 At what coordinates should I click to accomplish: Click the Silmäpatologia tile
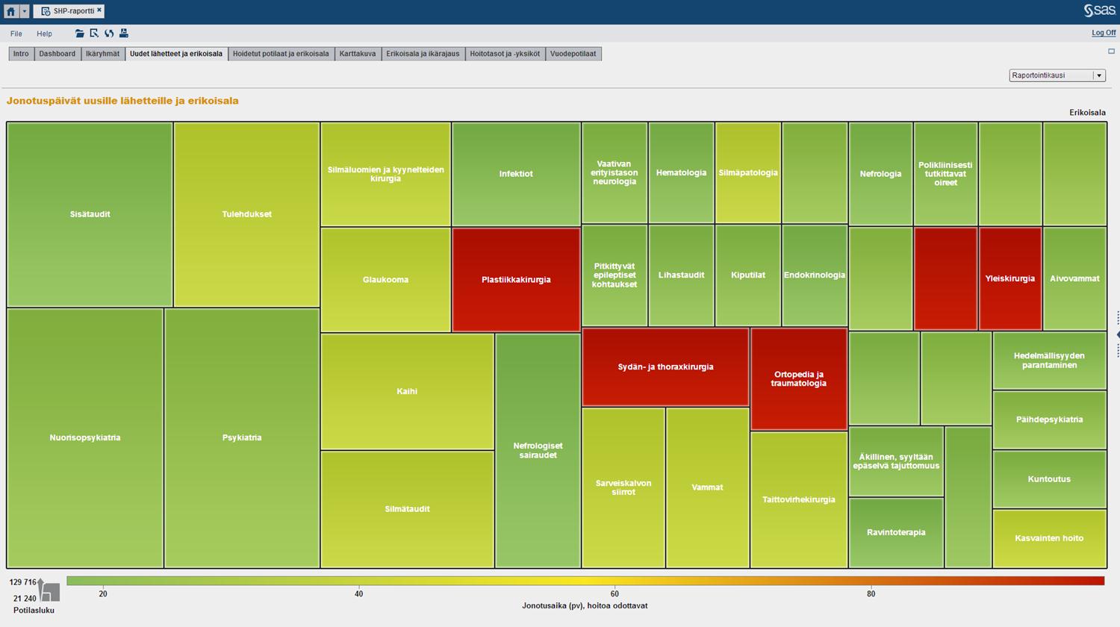pyautogui.click(x=748, y=173)
